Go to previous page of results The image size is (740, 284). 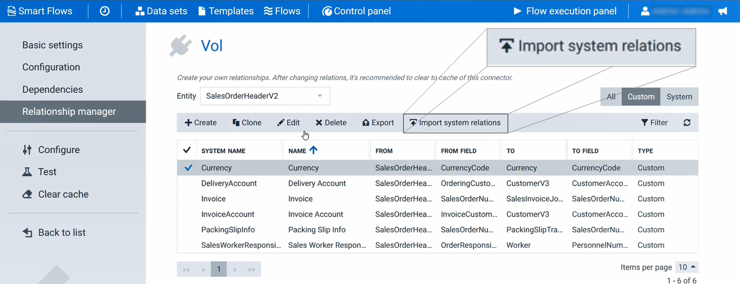(203, 269)
